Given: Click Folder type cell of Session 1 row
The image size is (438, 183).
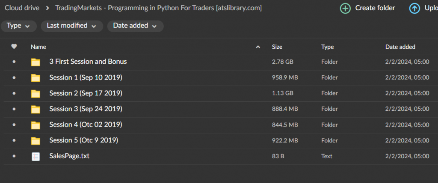Looking at the screenshot, I should pyautogui.click(x=329, y=78).
